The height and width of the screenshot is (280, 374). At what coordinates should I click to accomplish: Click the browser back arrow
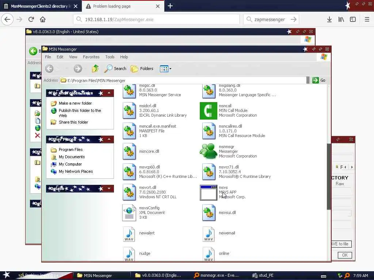[x=7, y=20]
